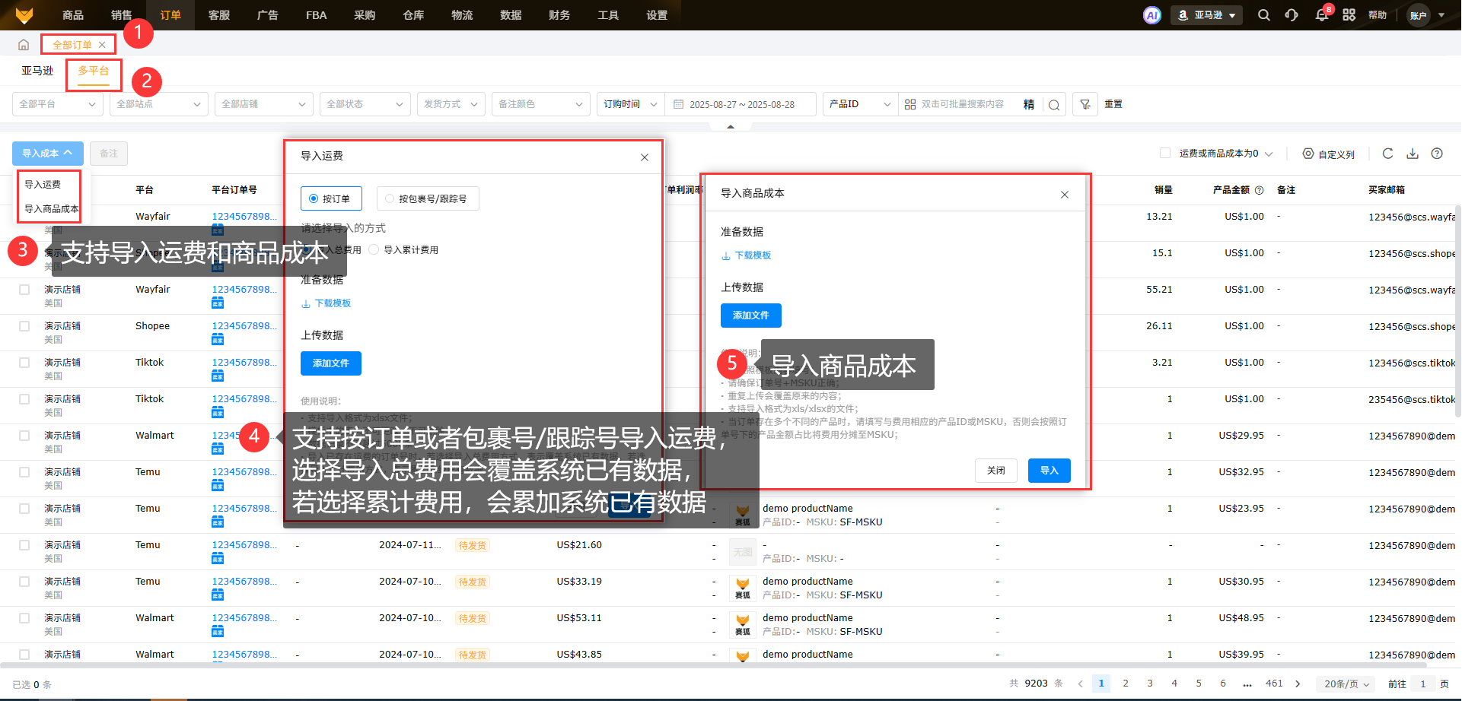Click the download export icon
1462x701 pixels.
click(1413, 154)
